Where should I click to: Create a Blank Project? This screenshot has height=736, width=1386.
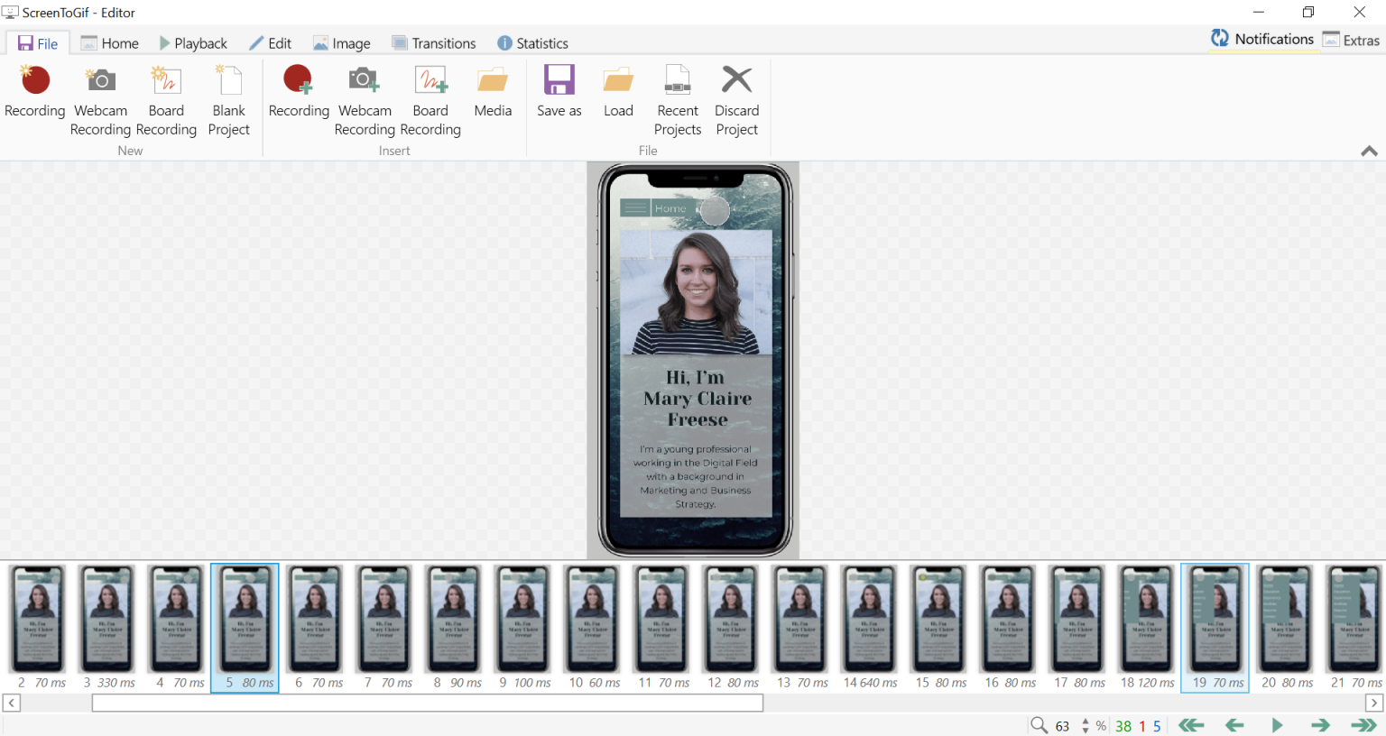pos(228,99)
